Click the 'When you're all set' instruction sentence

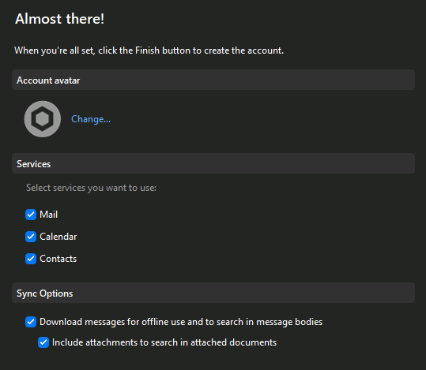point(149,50)
